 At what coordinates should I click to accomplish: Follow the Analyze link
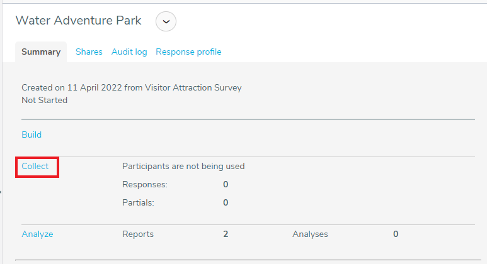37,234
